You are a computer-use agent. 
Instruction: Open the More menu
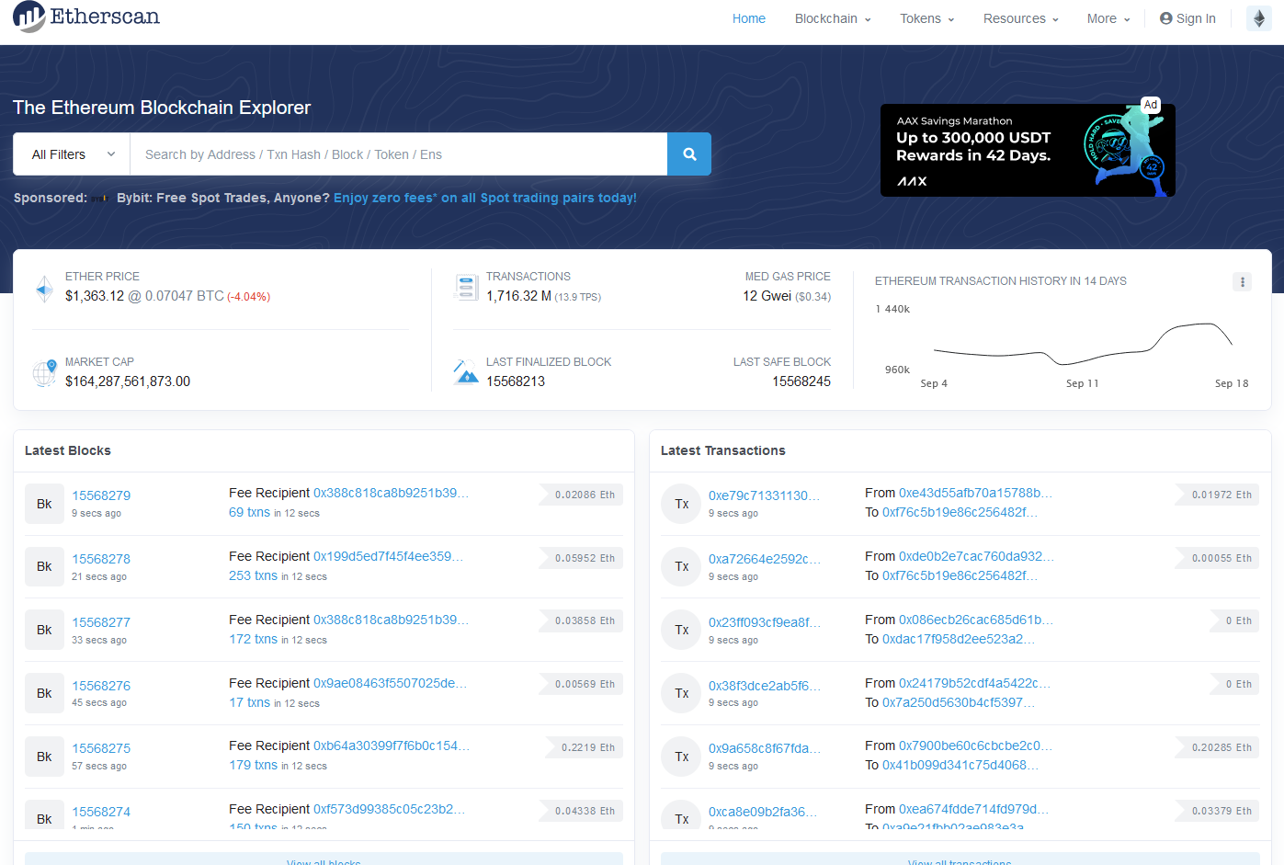tap(1108, 18)
